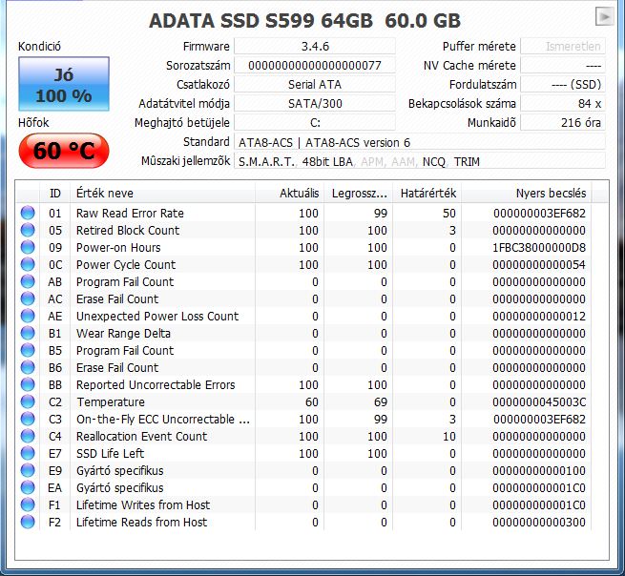Click status circle of AC Erase Fail Count
Screen dimensions: 625x576
pyautogui.click(x=28, y=298)
